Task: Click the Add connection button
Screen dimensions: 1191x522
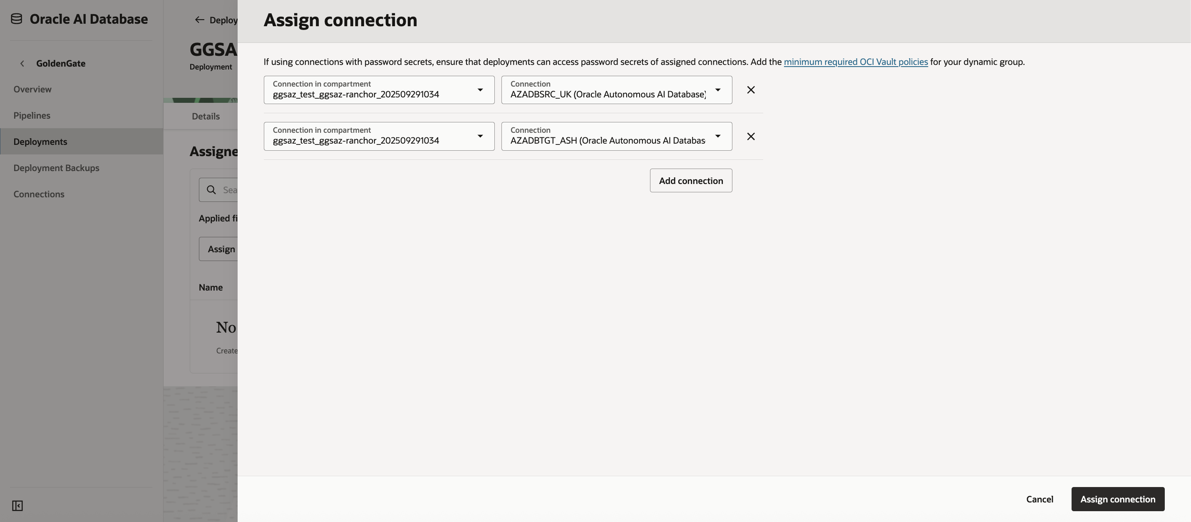Action: 691,180
